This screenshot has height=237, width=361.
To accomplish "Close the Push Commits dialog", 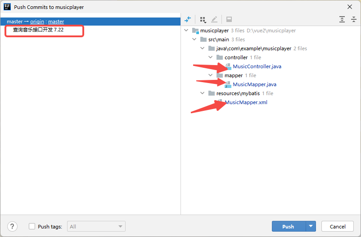I will 350,7.
